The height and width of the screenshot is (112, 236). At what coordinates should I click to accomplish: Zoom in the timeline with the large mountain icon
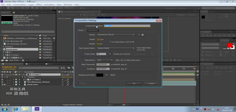[x=124, y=105]
